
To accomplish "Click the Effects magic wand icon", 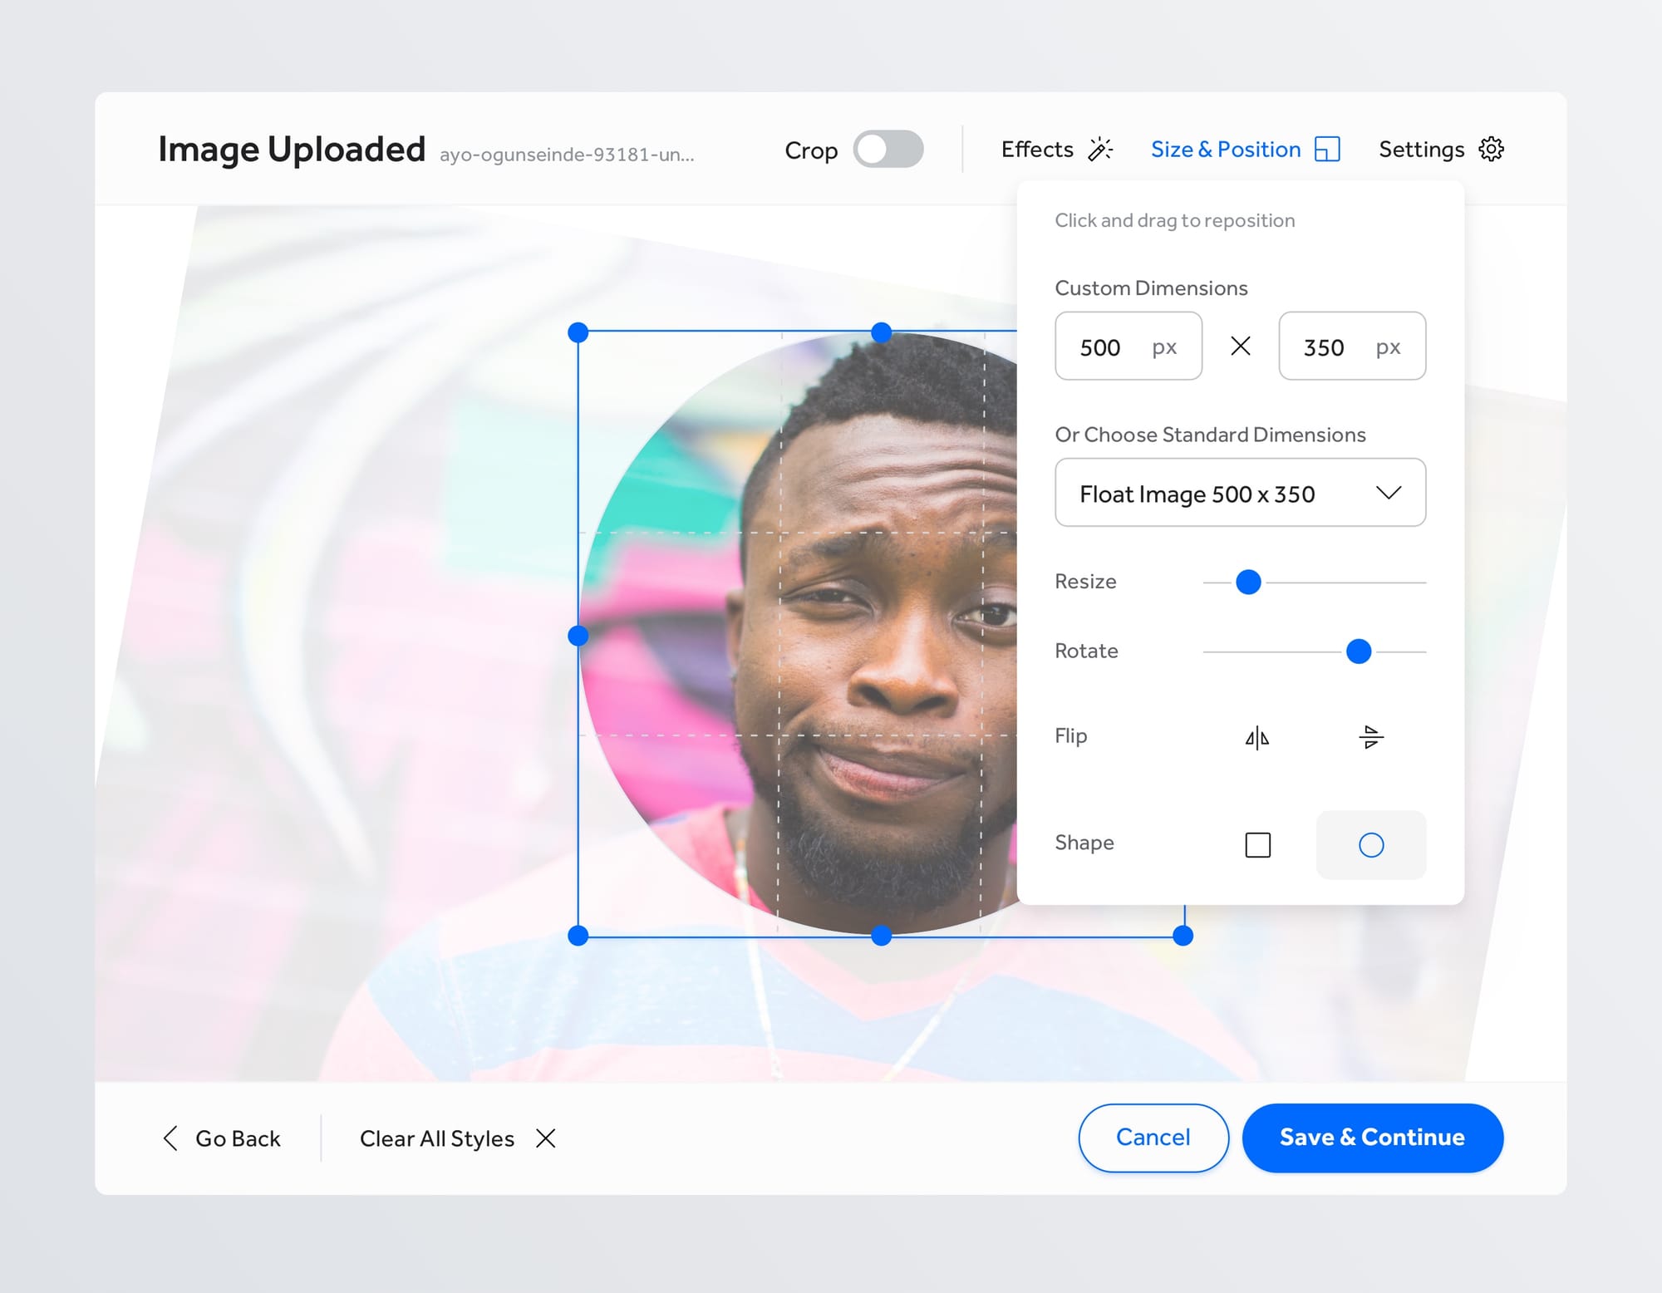I will click(x=1100, y=150).
